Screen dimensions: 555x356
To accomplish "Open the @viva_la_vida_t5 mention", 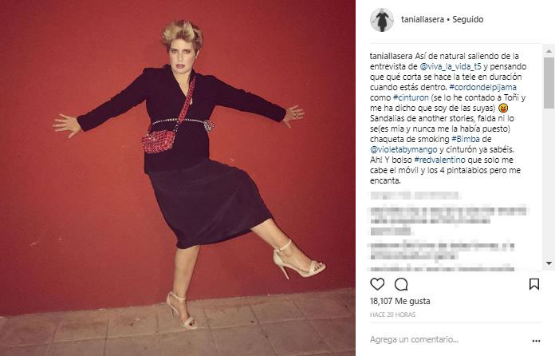I will point(451,66).
